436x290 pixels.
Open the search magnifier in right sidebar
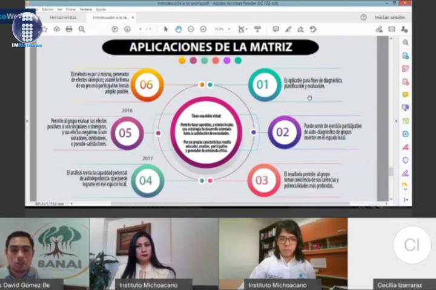[405, 43]
